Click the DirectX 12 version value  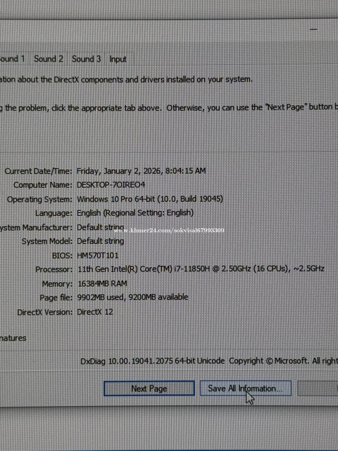click(x=95, y=312)
